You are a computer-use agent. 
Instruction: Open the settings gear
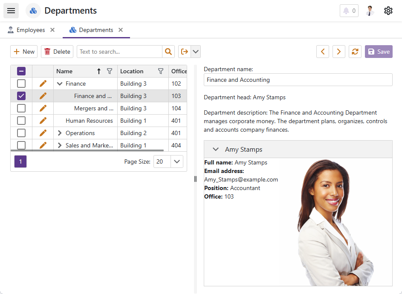pos(388,11)
